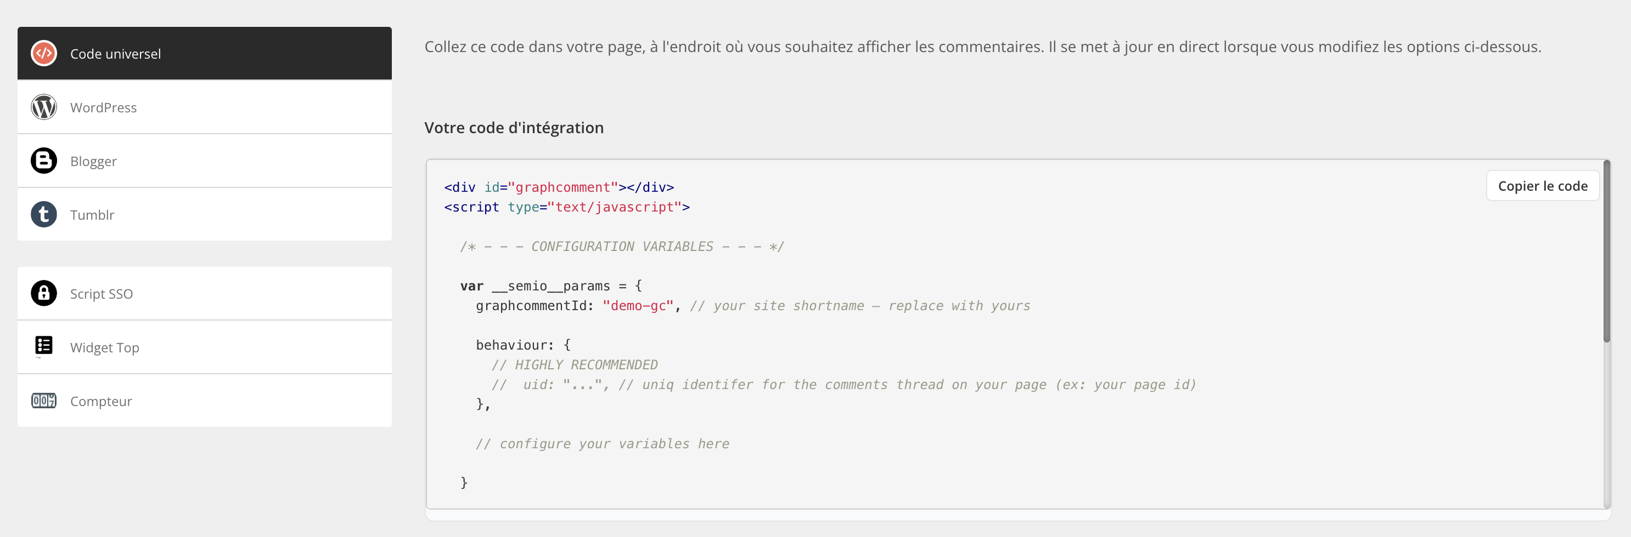Open the WordPress integration option
Image resolution: width=1631 pixels, height=537 pixels.
point(205,107)
